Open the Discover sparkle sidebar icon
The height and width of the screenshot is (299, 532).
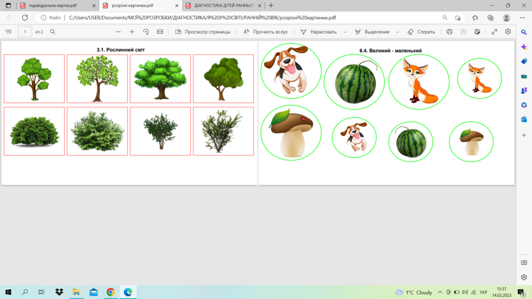click(x=524, y=47)
